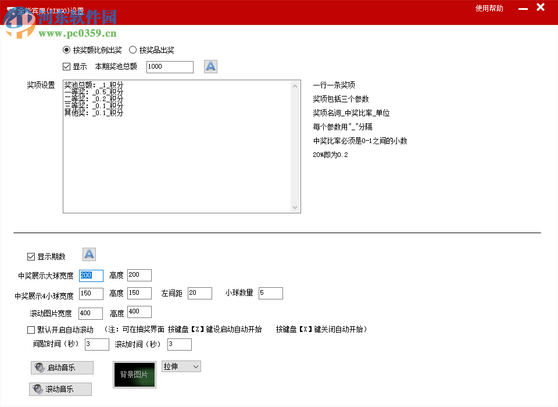
Task: Click the 左间距 field showing 20
Action: point(199,293)
